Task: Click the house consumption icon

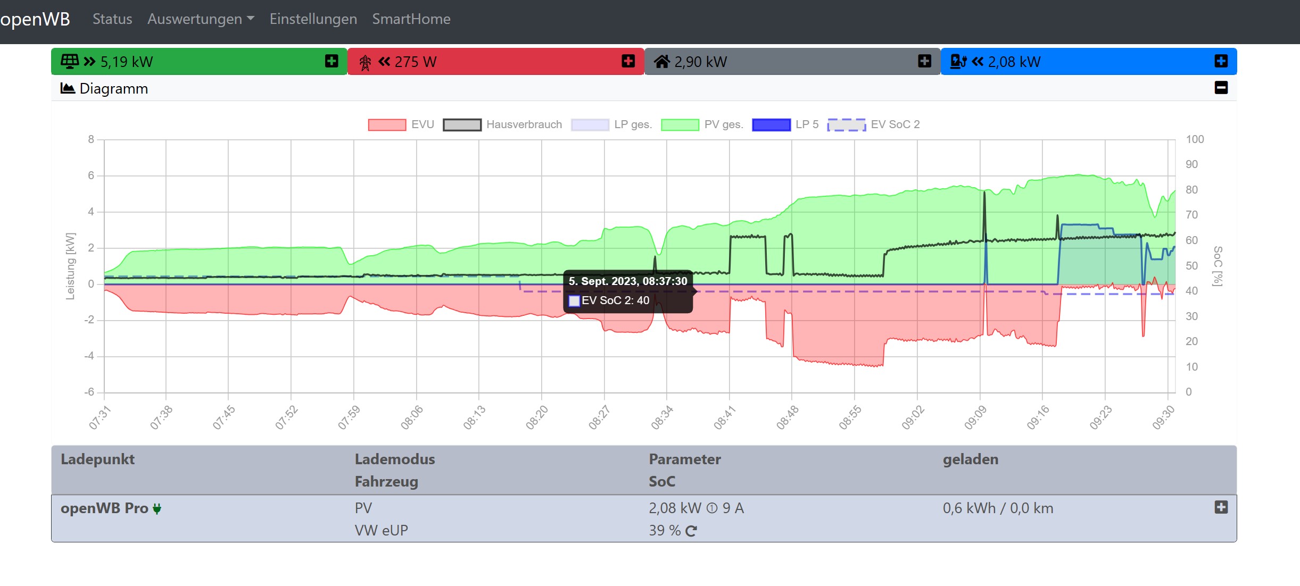Action: pyautogui.click(x=661, y=62)
